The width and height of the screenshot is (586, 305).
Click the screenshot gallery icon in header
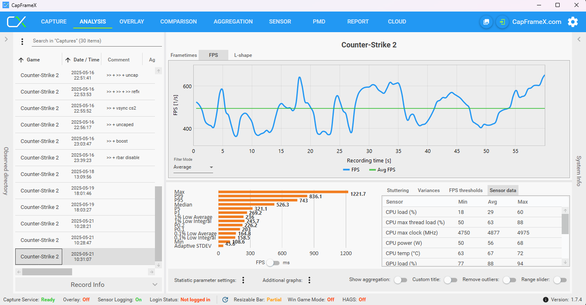coord(486,22)
